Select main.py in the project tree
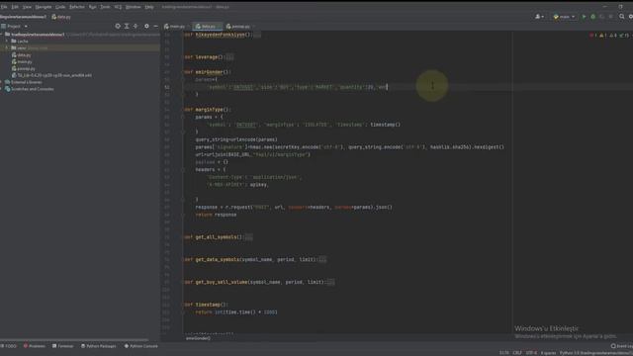 coord(22,61)
